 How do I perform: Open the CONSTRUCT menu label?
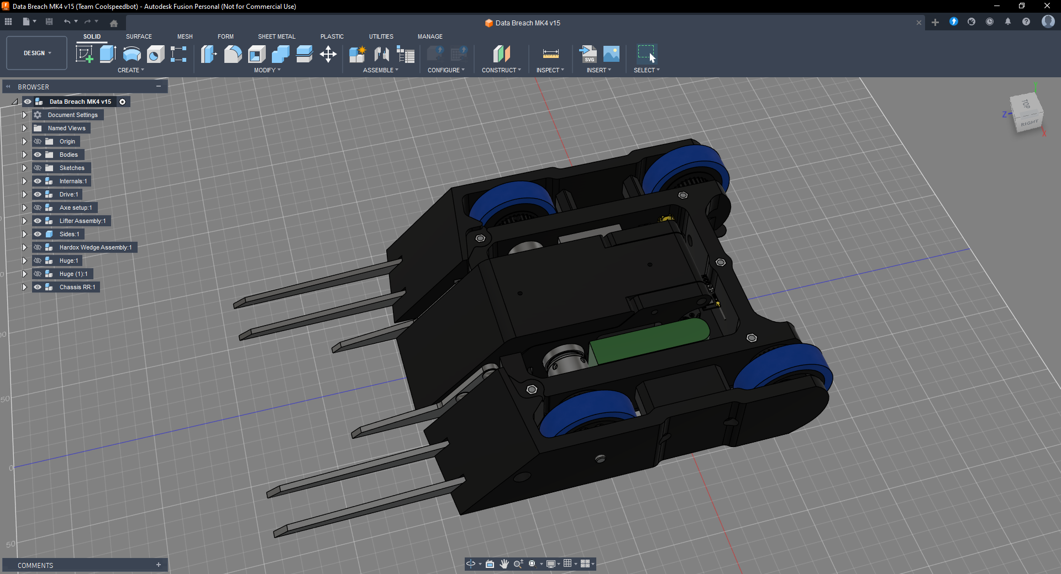pos(501,70)
